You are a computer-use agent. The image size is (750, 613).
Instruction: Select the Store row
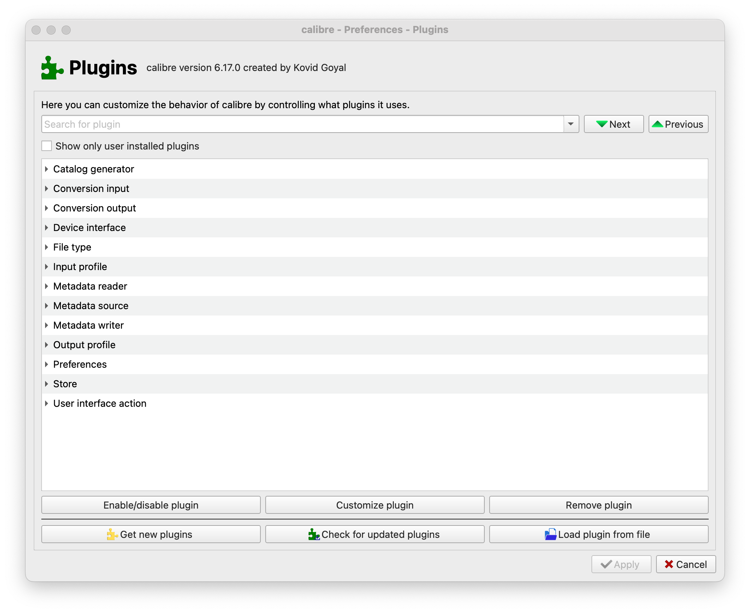tap(65, 384)
